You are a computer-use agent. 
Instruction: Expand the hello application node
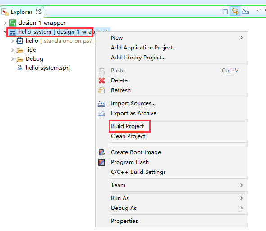[x=12, y=41]
